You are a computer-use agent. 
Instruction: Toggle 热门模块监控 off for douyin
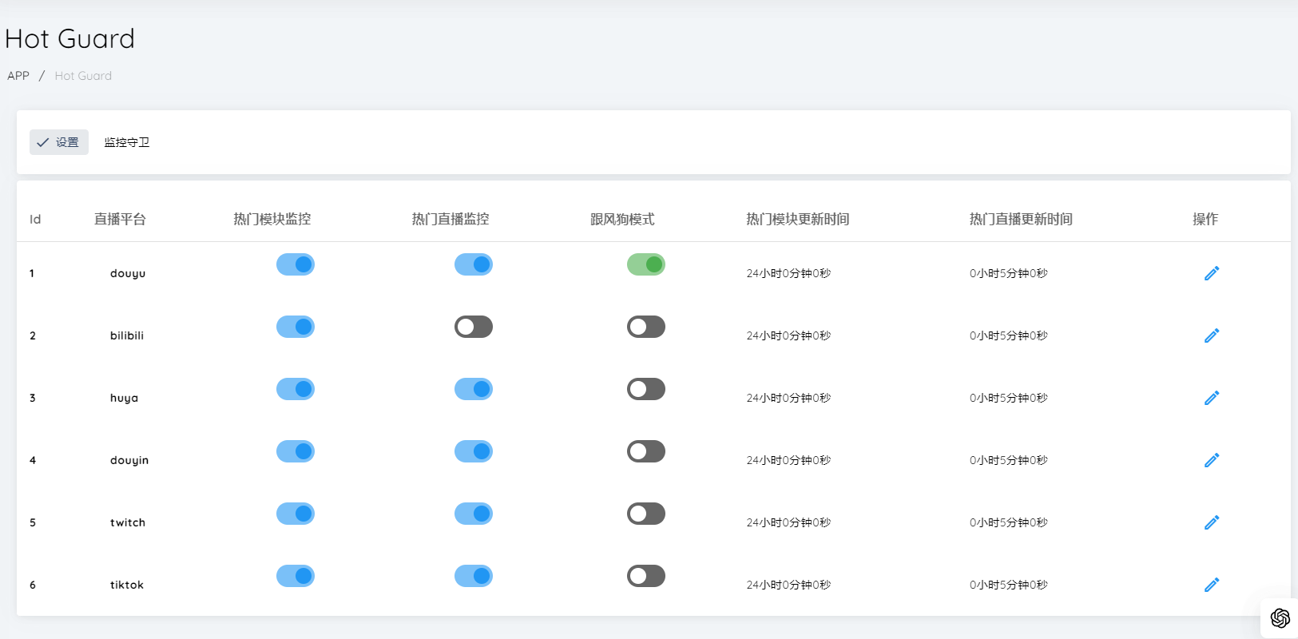pyautogui.click(x=295, y=451)
